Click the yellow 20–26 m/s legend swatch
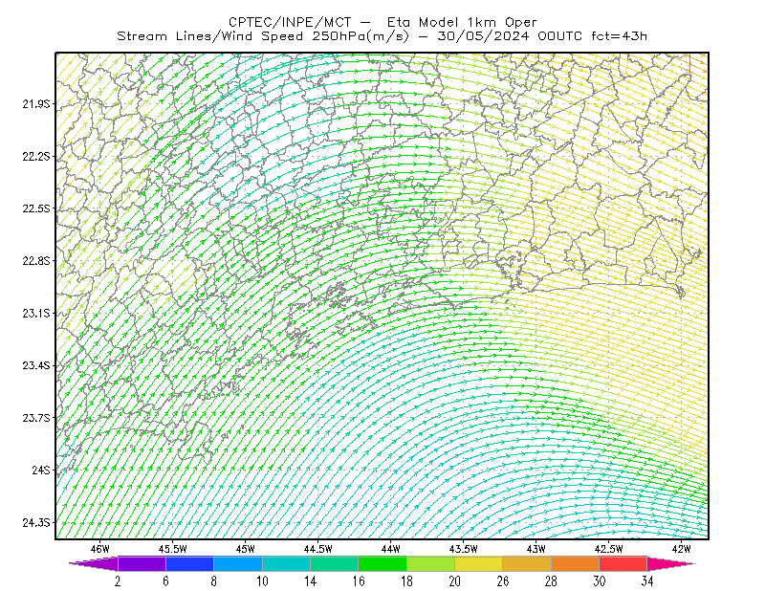The height and width of the screenshot is (591, 765). [x=479, y=563]
